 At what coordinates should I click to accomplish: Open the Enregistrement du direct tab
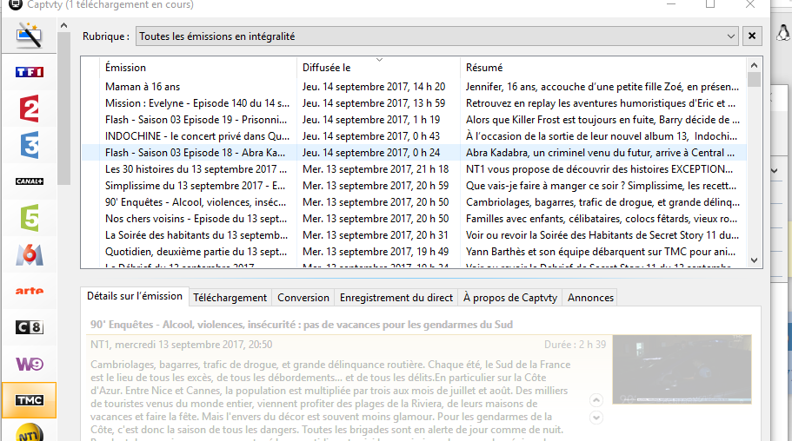click(x=396, y=297)
